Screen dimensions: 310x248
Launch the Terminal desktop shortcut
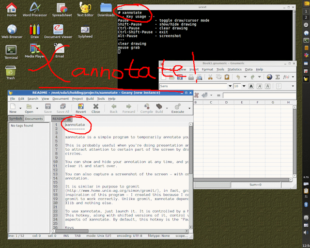11,50
